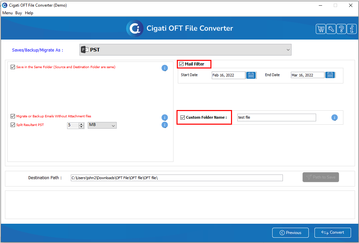Open the Start Date calendar picker
Viewport: 359px width, 243px height.
point(251,75)
